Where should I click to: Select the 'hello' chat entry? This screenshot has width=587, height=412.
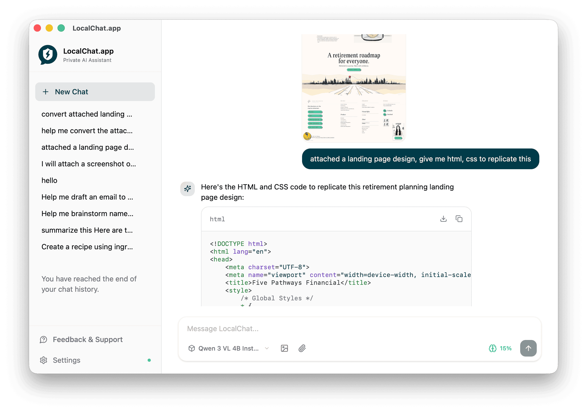tap(49, 180)
